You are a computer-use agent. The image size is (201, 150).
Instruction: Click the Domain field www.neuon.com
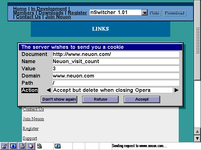click(116, 76)
